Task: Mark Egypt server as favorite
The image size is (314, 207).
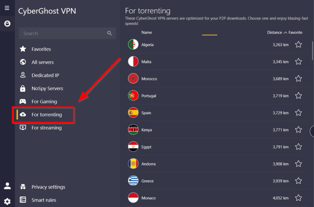Action: (x=298, y=147)
